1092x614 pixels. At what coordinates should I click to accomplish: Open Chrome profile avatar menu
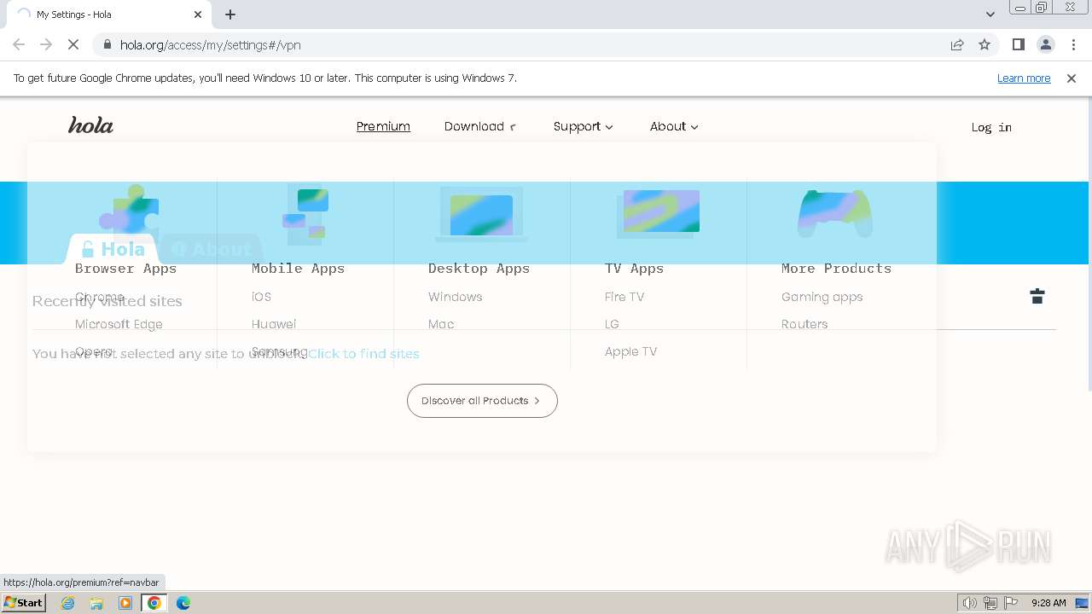click(1046, 44)
